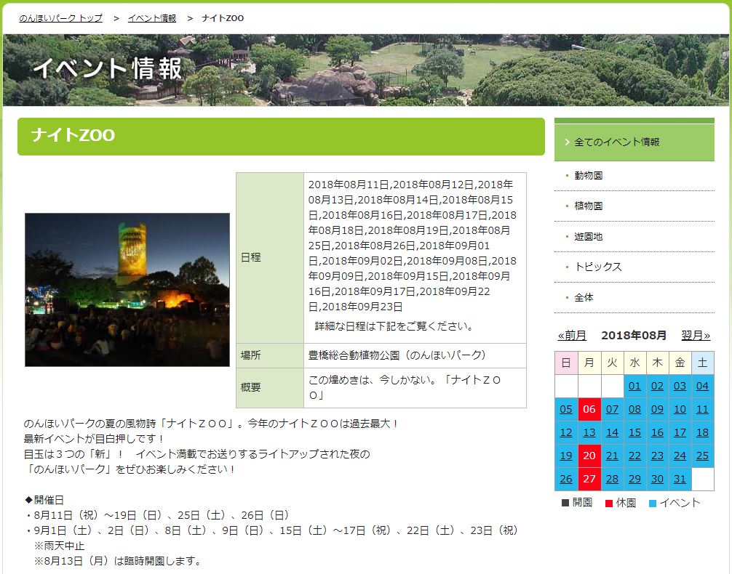This screenshot has width=732, height=574.
Task: Open calendar date 15
Action: [634, 432]
